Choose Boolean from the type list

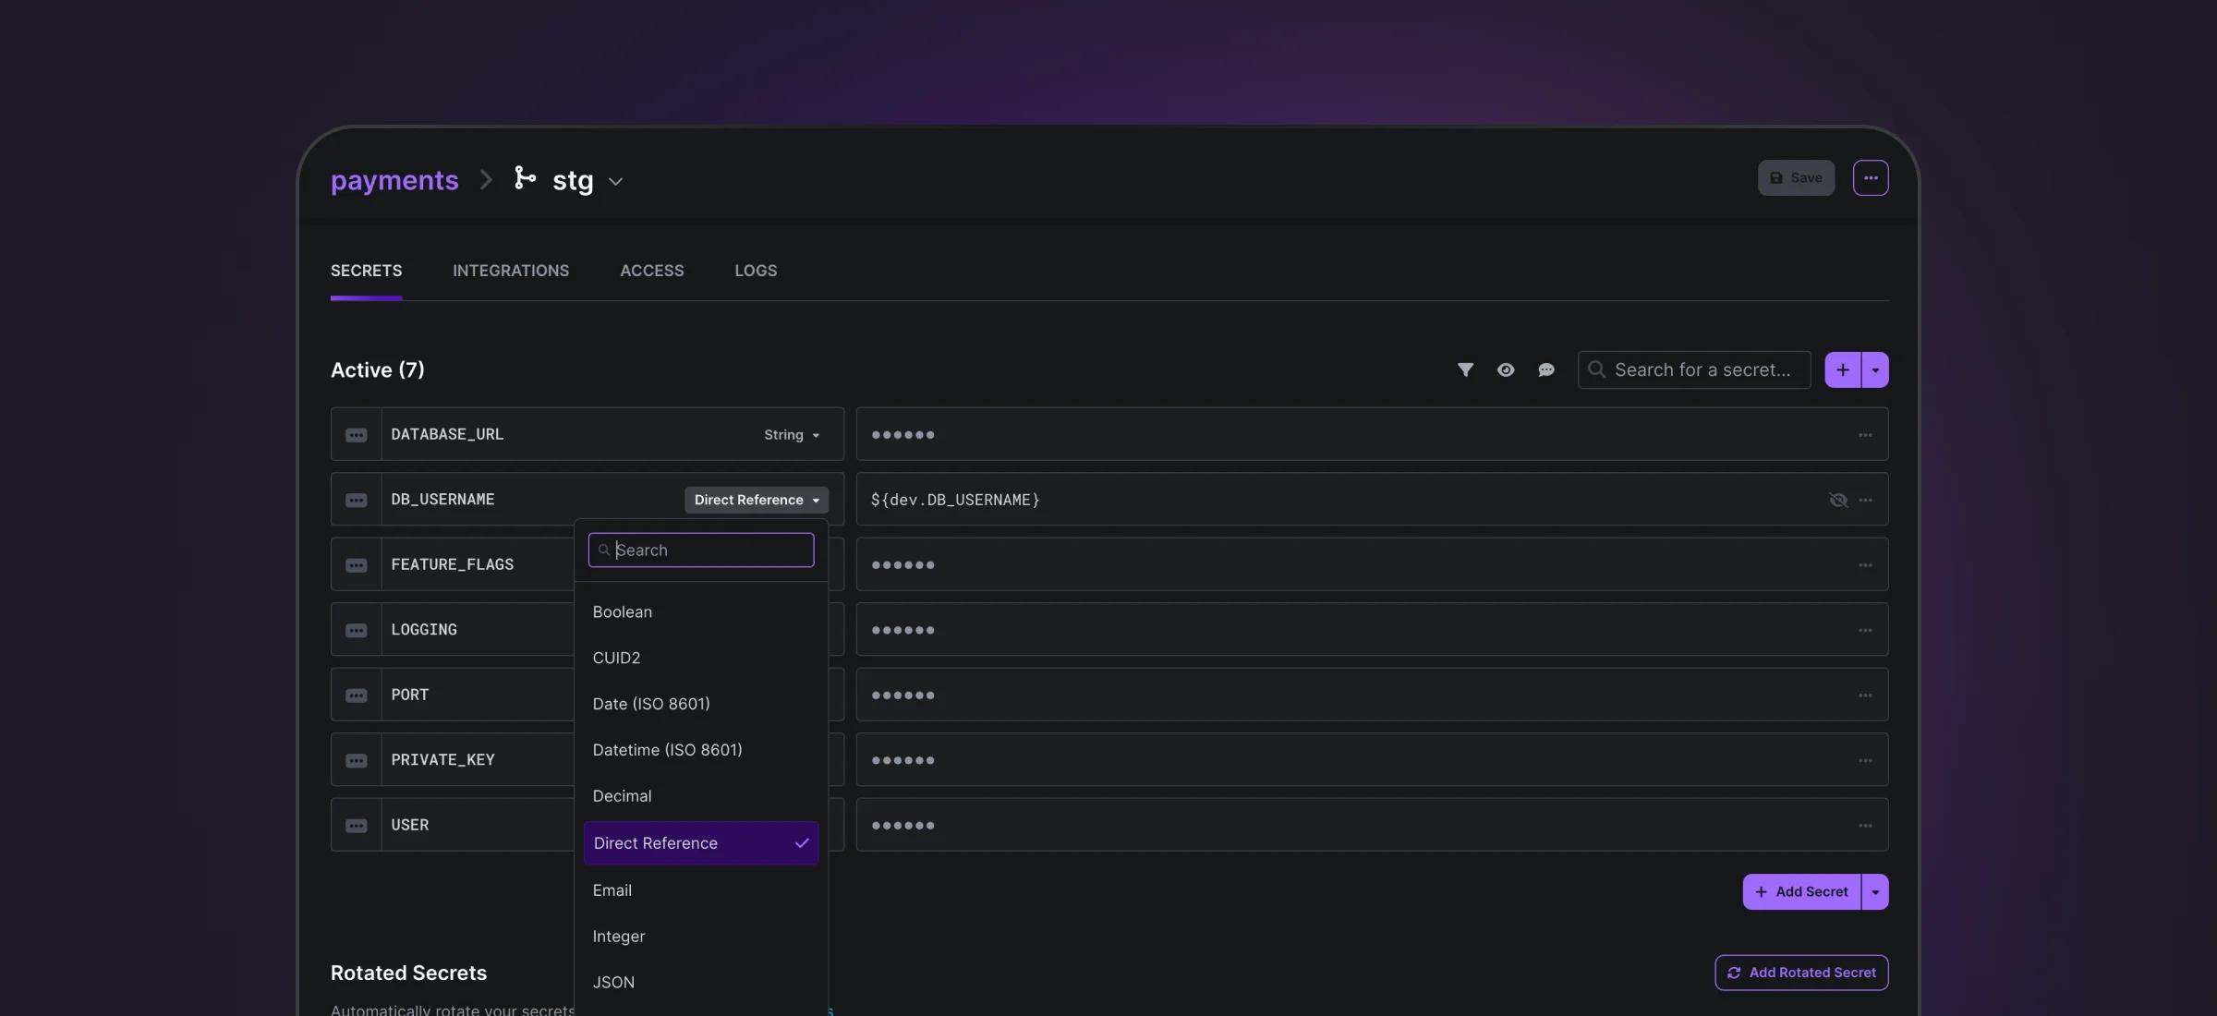(x=623, y=612)
